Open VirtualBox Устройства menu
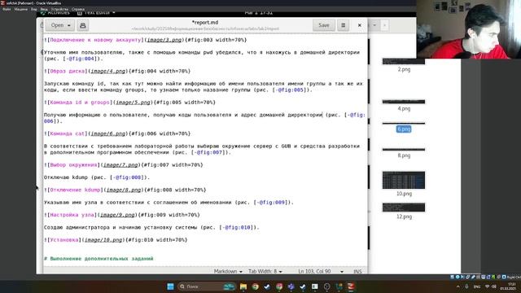Image resolution: width=521 pixels, height=293 pixels. tap(59, 9)
